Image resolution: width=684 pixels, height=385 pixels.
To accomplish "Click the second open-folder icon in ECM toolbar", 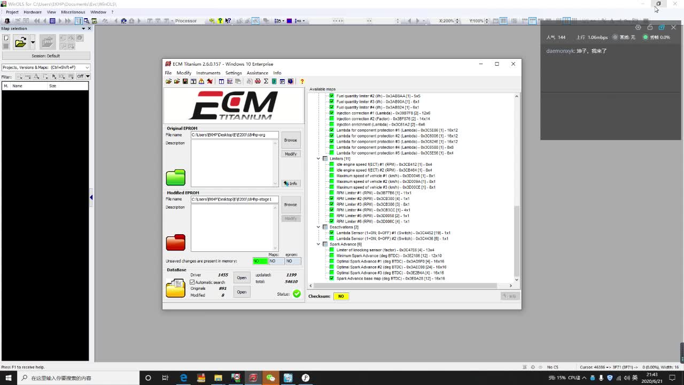I will coord(177,81).
